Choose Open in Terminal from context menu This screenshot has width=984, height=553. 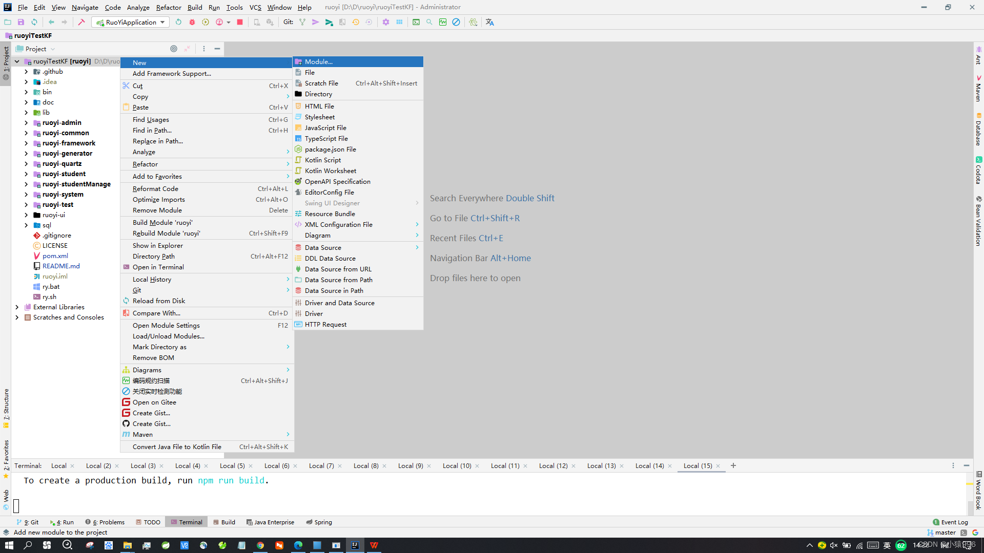158,267
